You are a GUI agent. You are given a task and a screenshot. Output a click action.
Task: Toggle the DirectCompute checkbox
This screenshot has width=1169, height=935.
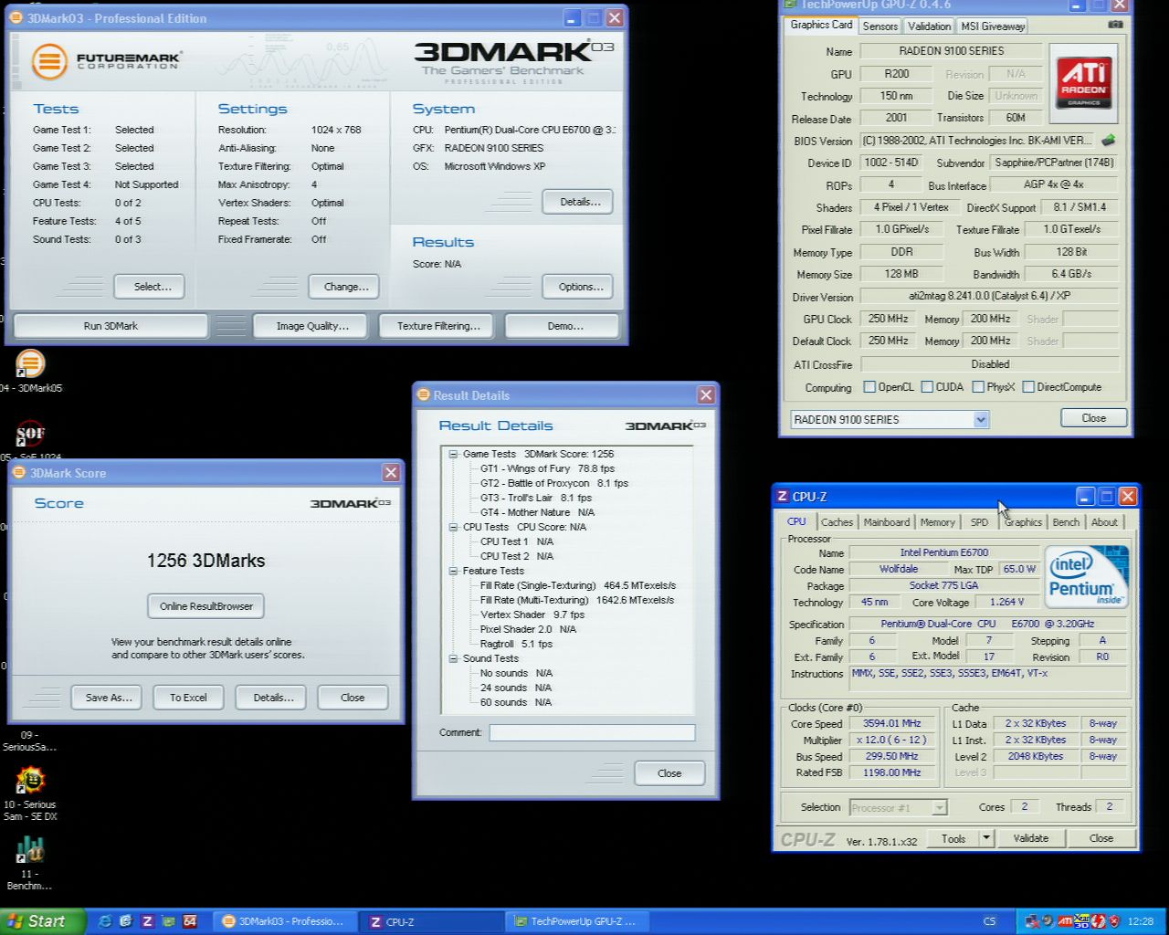(x=1028, y=387)
